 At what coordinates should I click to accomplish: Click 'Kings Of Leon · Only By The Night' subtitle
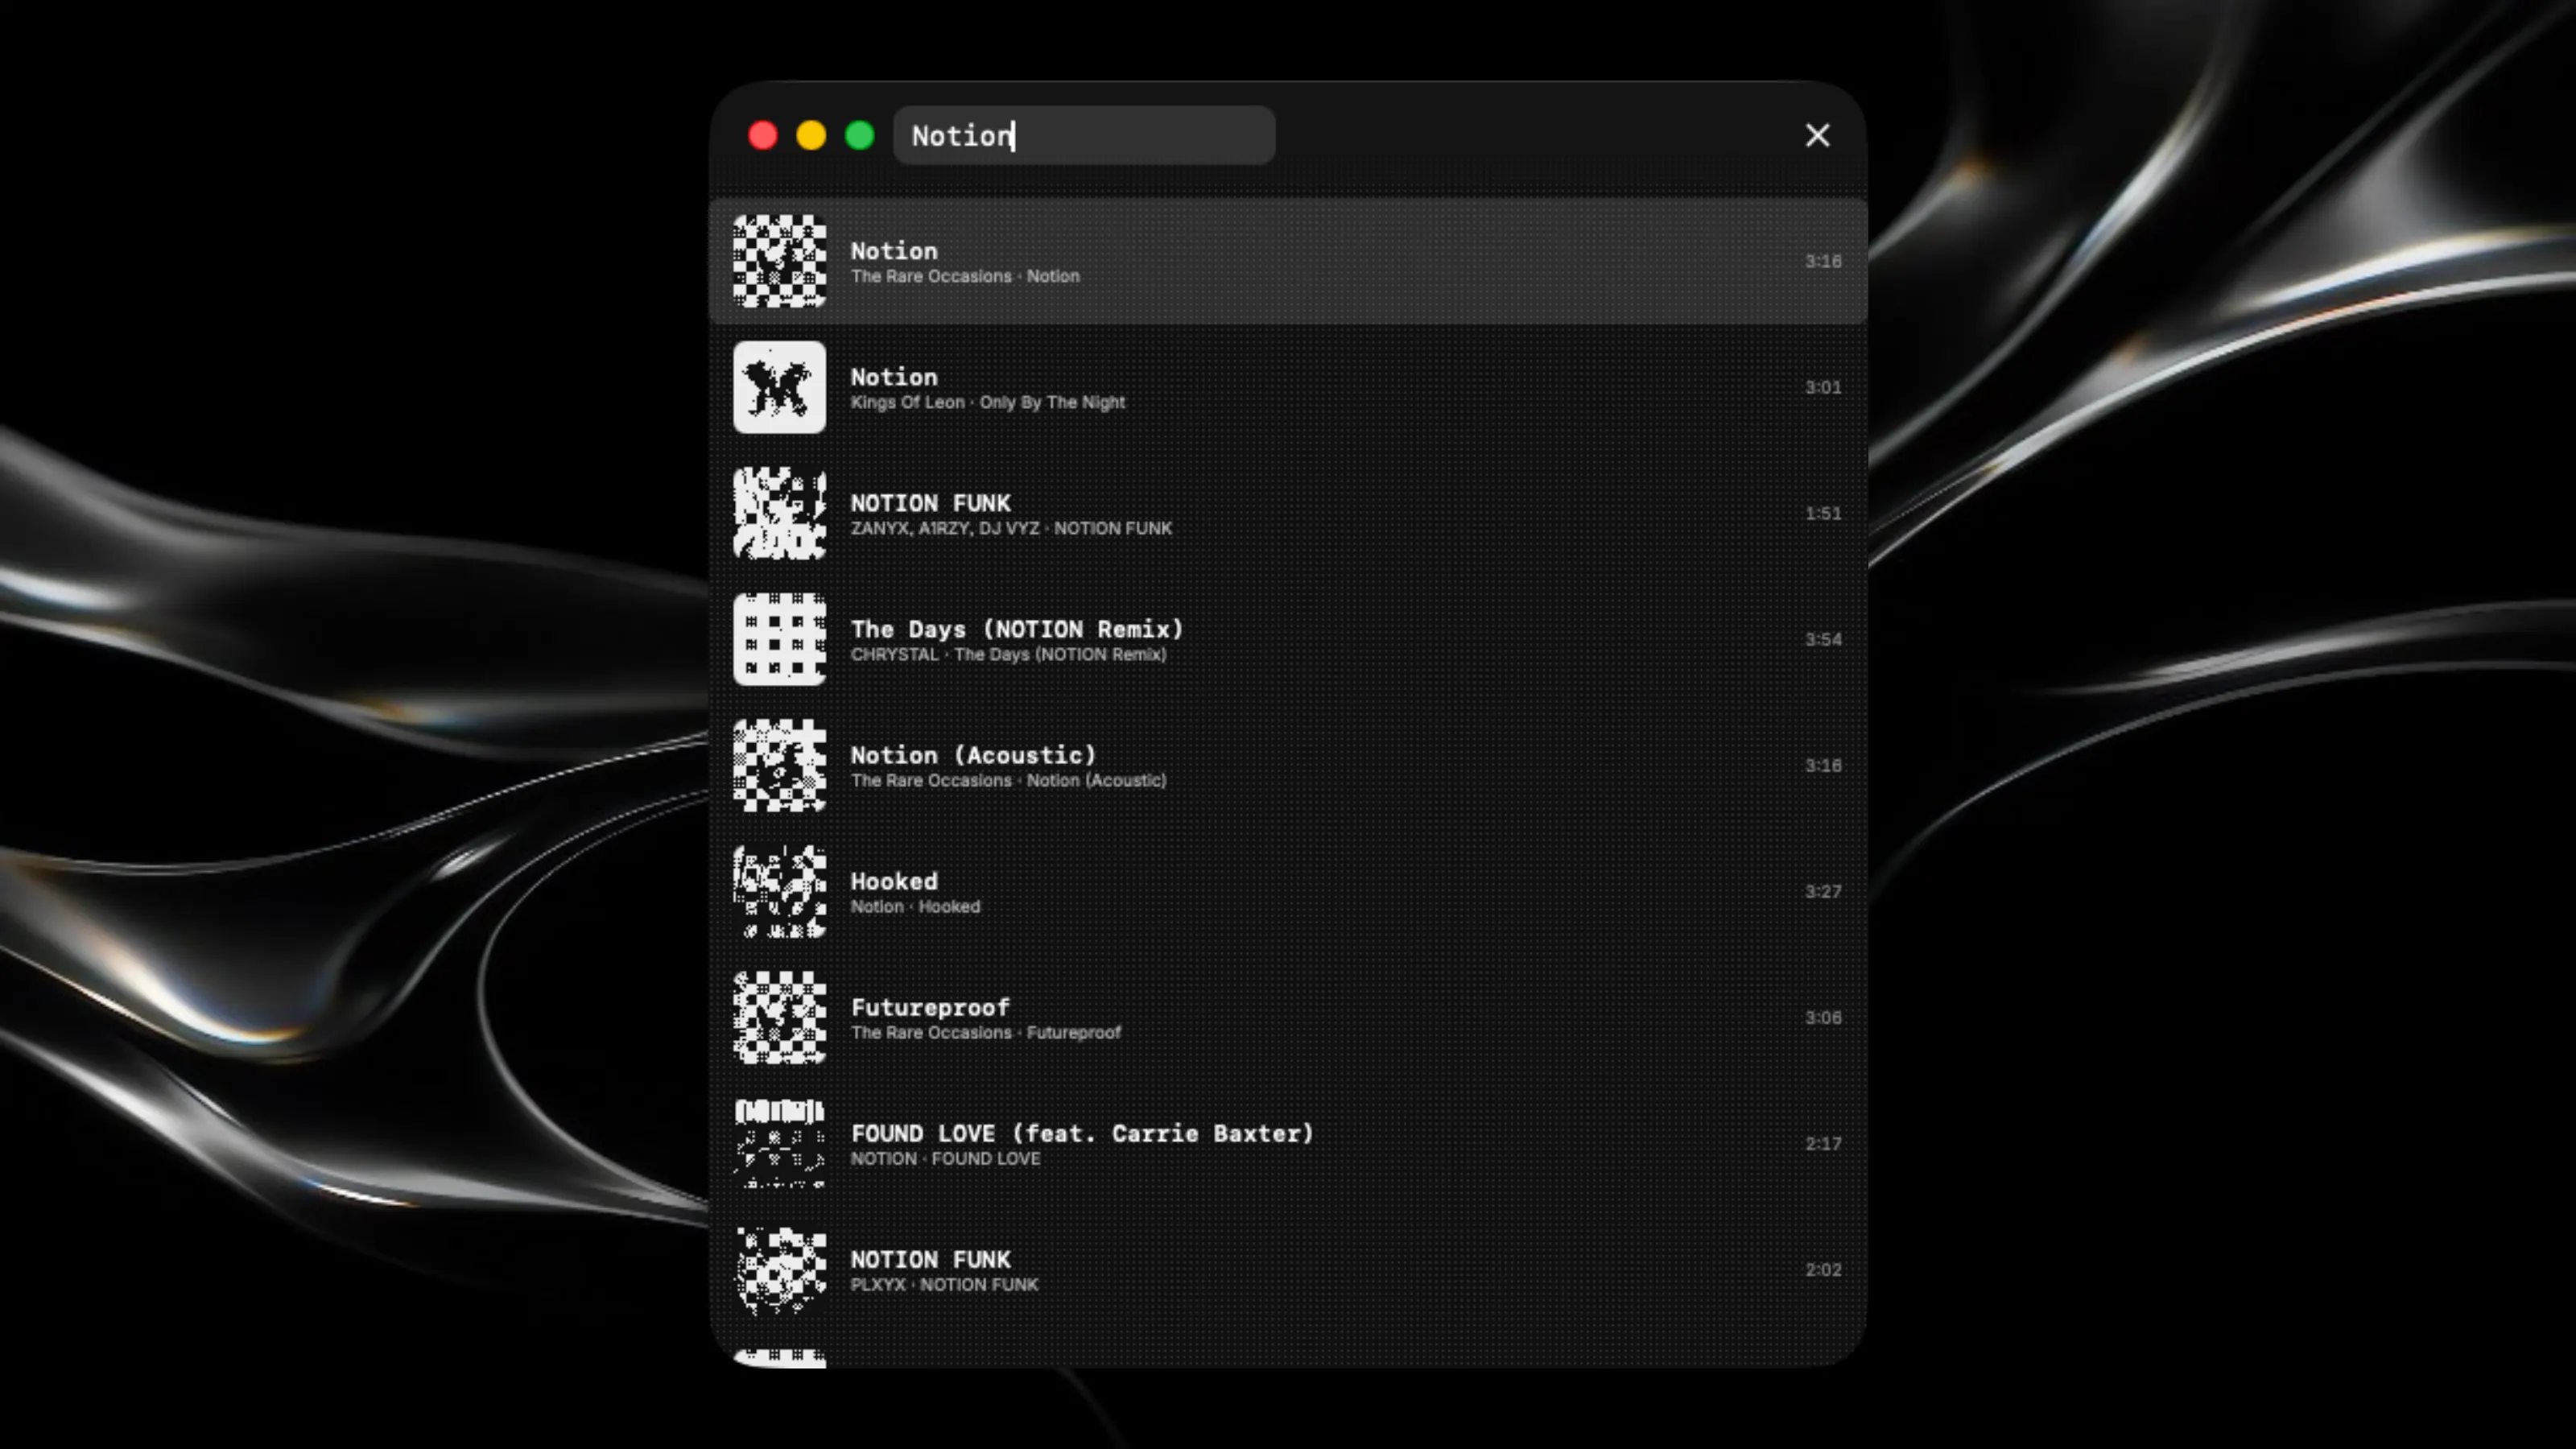tap(988, 402)
